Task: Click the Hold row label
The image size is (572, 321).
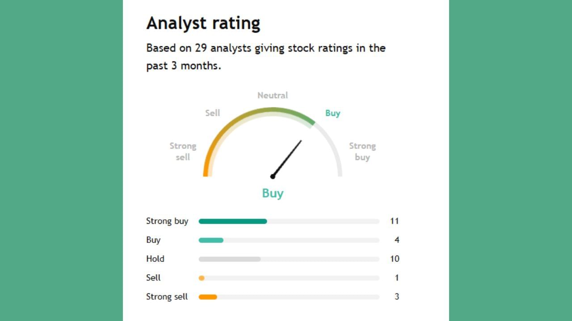Action: (x=155, y=259)
